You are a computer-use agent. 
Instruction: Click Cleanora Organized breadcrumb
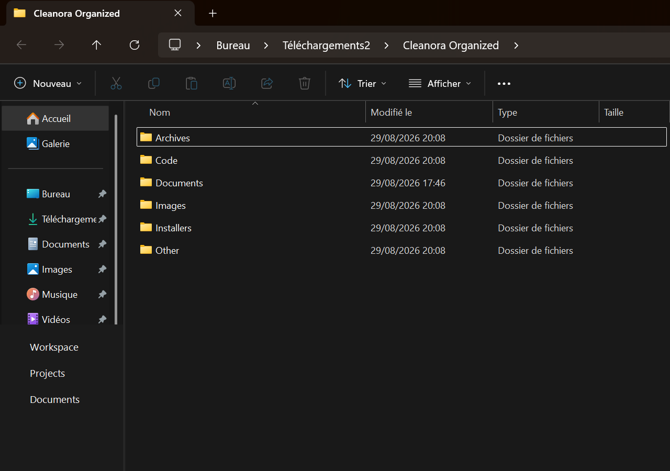(451, 46)
